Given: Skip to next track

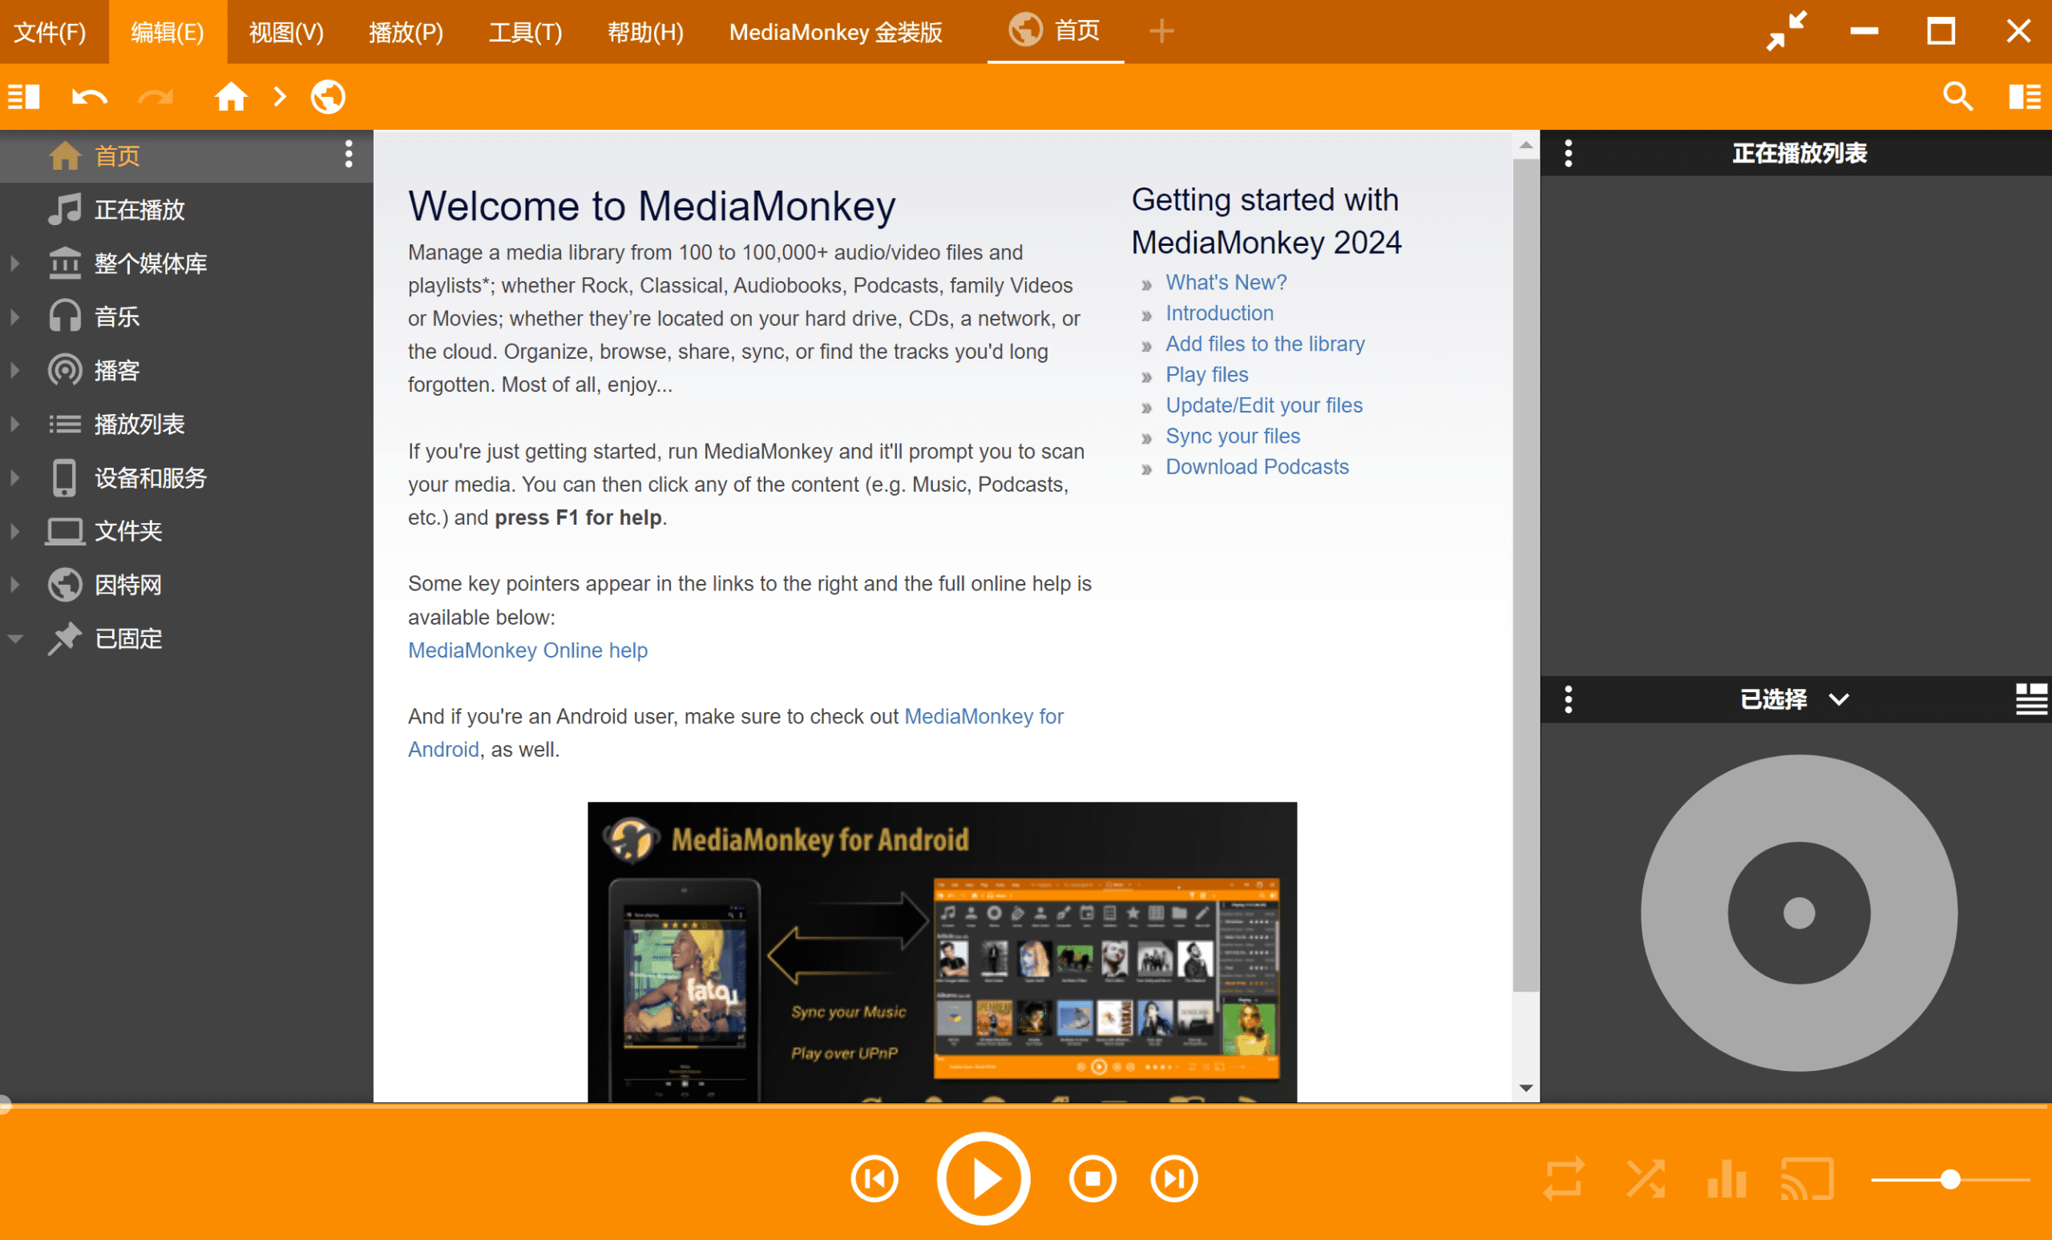Looking at the screenshot, I should click(x=1174, y=1178).
